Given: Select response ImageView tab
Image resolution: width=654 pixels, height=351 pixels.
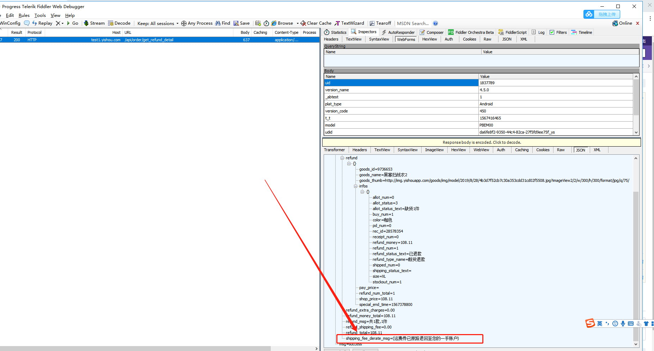Looking at the screenshot, I should [x=434, y=150].
